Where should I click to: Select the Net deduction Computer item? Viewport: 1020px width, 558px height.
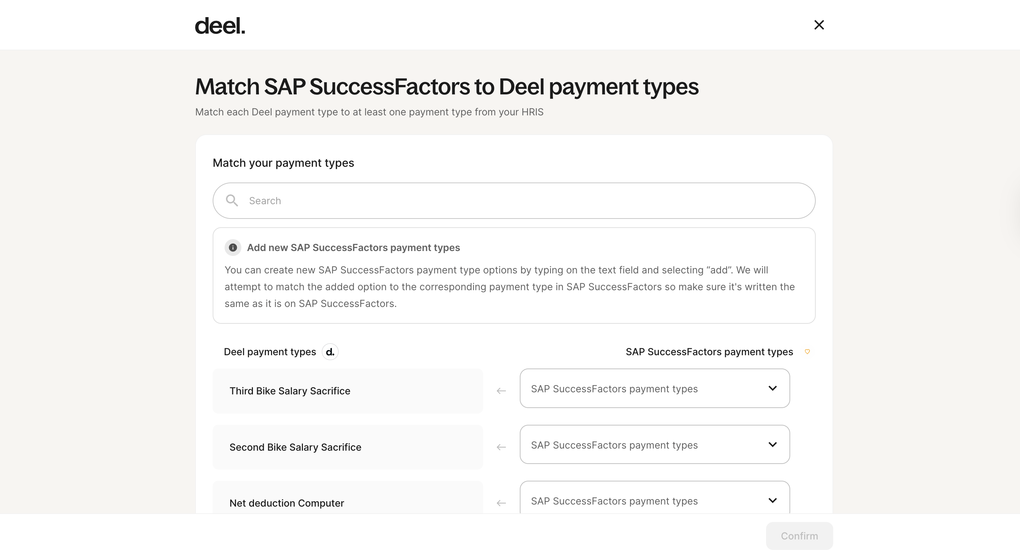348,498
